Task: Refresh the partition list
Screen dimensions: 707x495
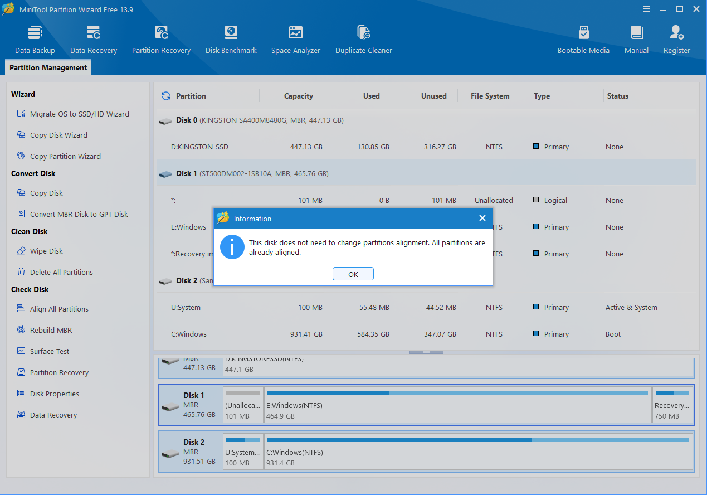Action: coord(165,96)
